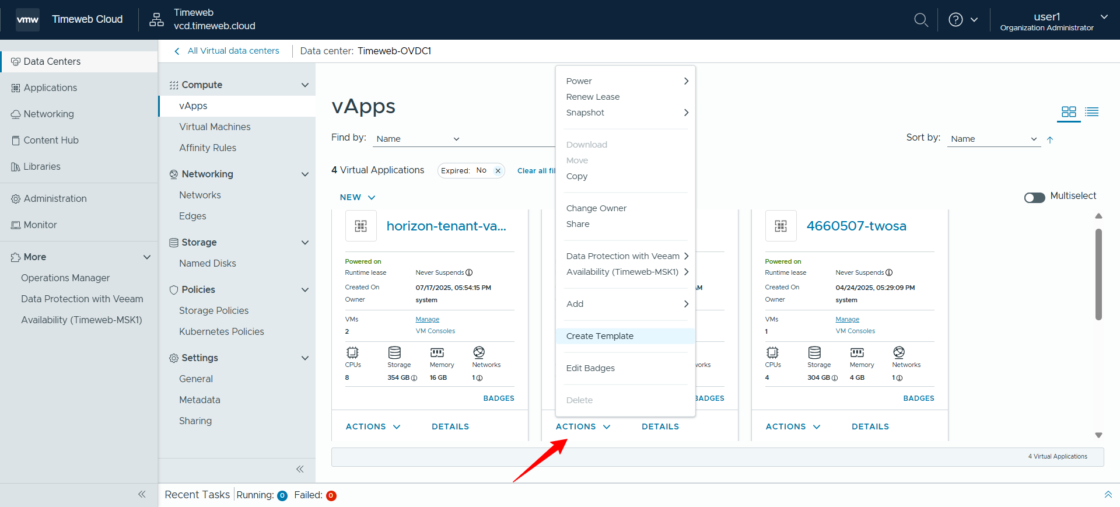This screenshot has height=507, width=1120.
Task: Choose Renew Lease in the menu
Action: tap(625, 97)
